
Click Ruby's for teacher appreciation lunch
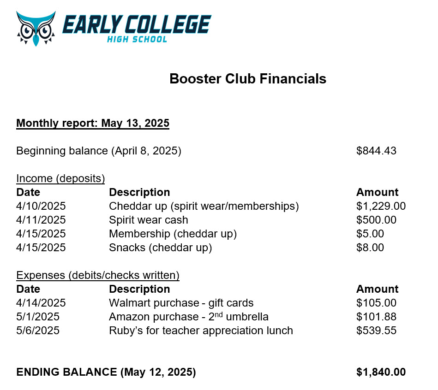(x=201, y=331)
